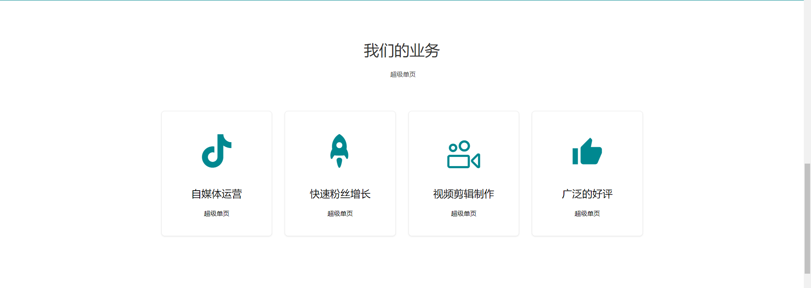The width and height of the screenshot is (811, 288).
Task: Click the 我们的业务 section heading
Action: (x=402, y=51)
